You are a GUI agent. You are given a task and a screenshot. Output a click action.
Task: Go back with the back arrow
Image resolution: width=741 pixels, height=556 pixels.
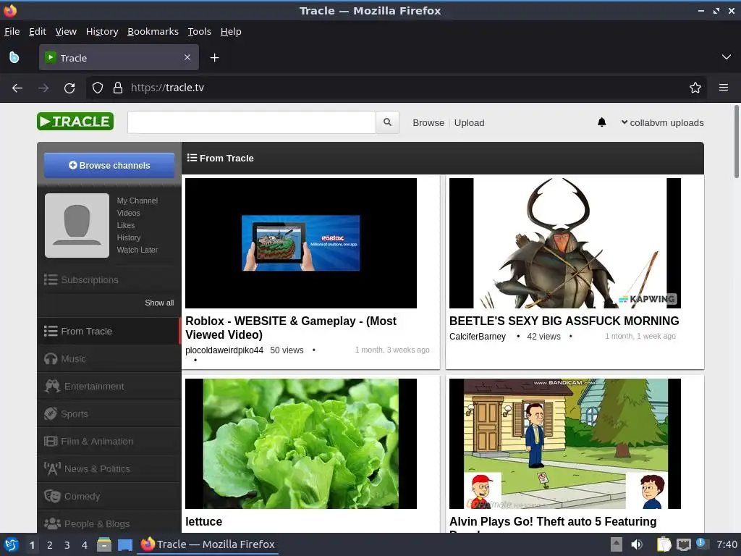[17, 88]
